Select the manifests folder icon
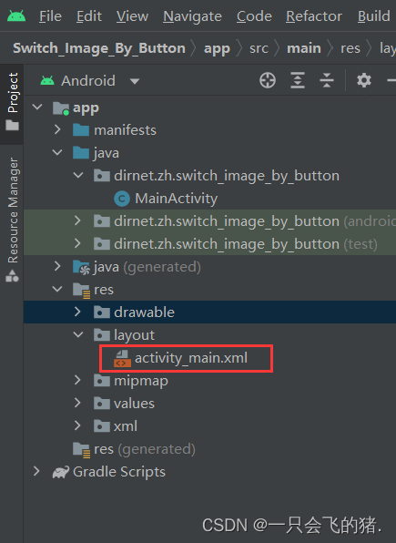The image size is (396, 543). coord(81,130)
